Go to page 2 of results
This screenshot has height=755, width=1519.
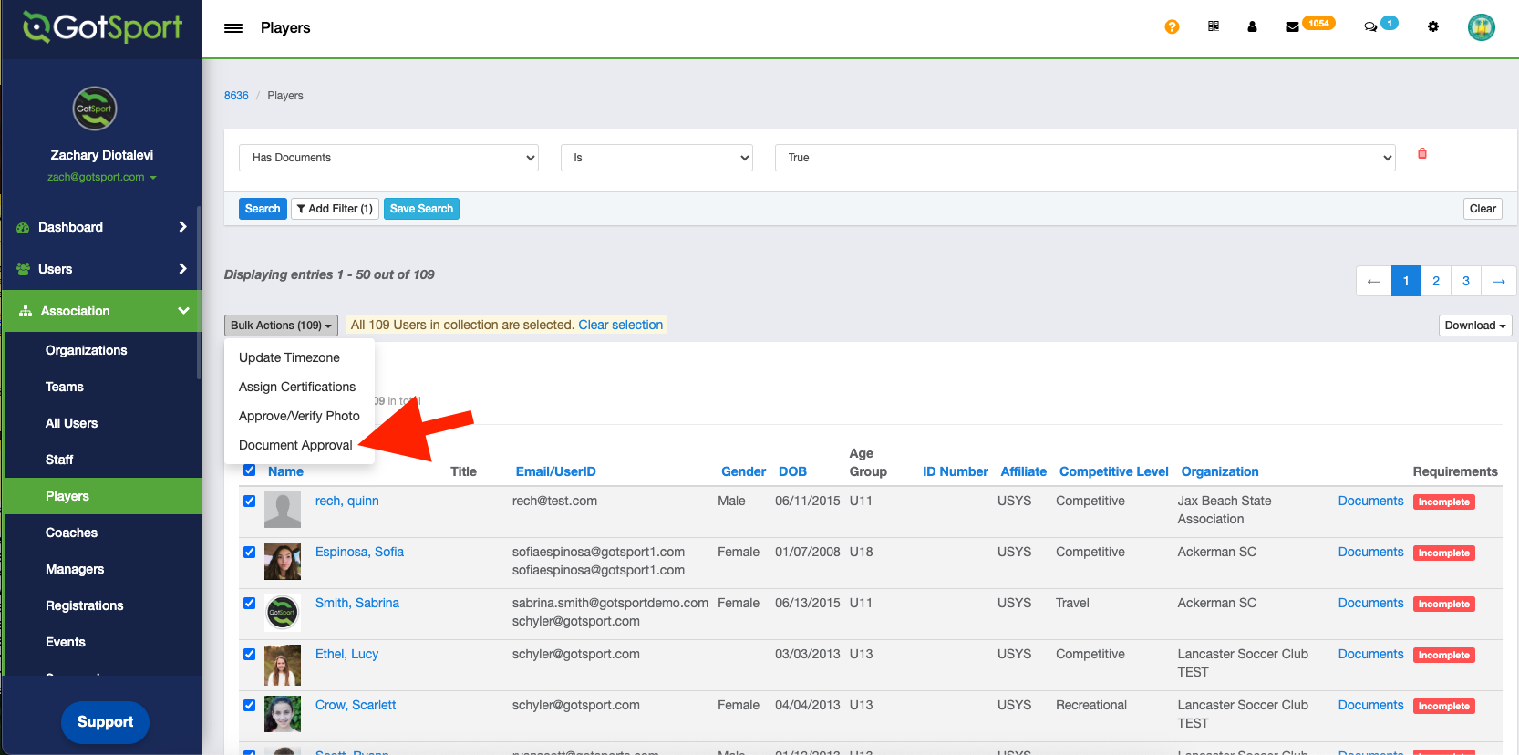1436,281
